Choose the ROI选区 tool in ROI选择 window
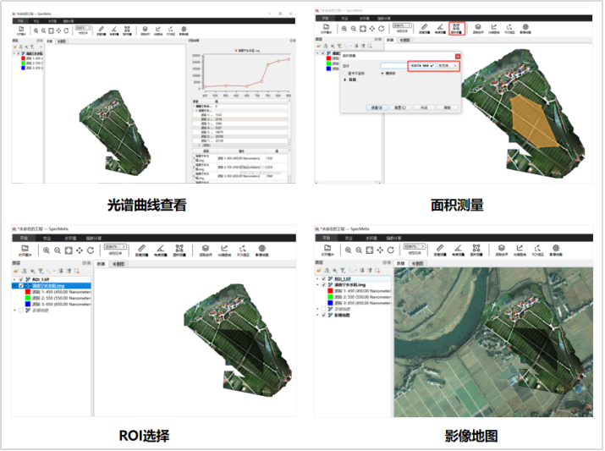This screenshot has height=451, width=605. 243,250
